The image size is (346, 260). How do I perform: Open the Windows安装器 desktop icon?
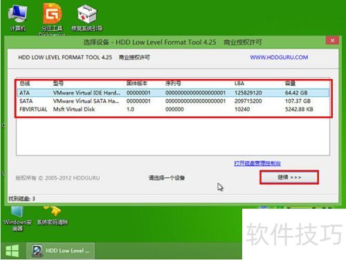(17, 219)
